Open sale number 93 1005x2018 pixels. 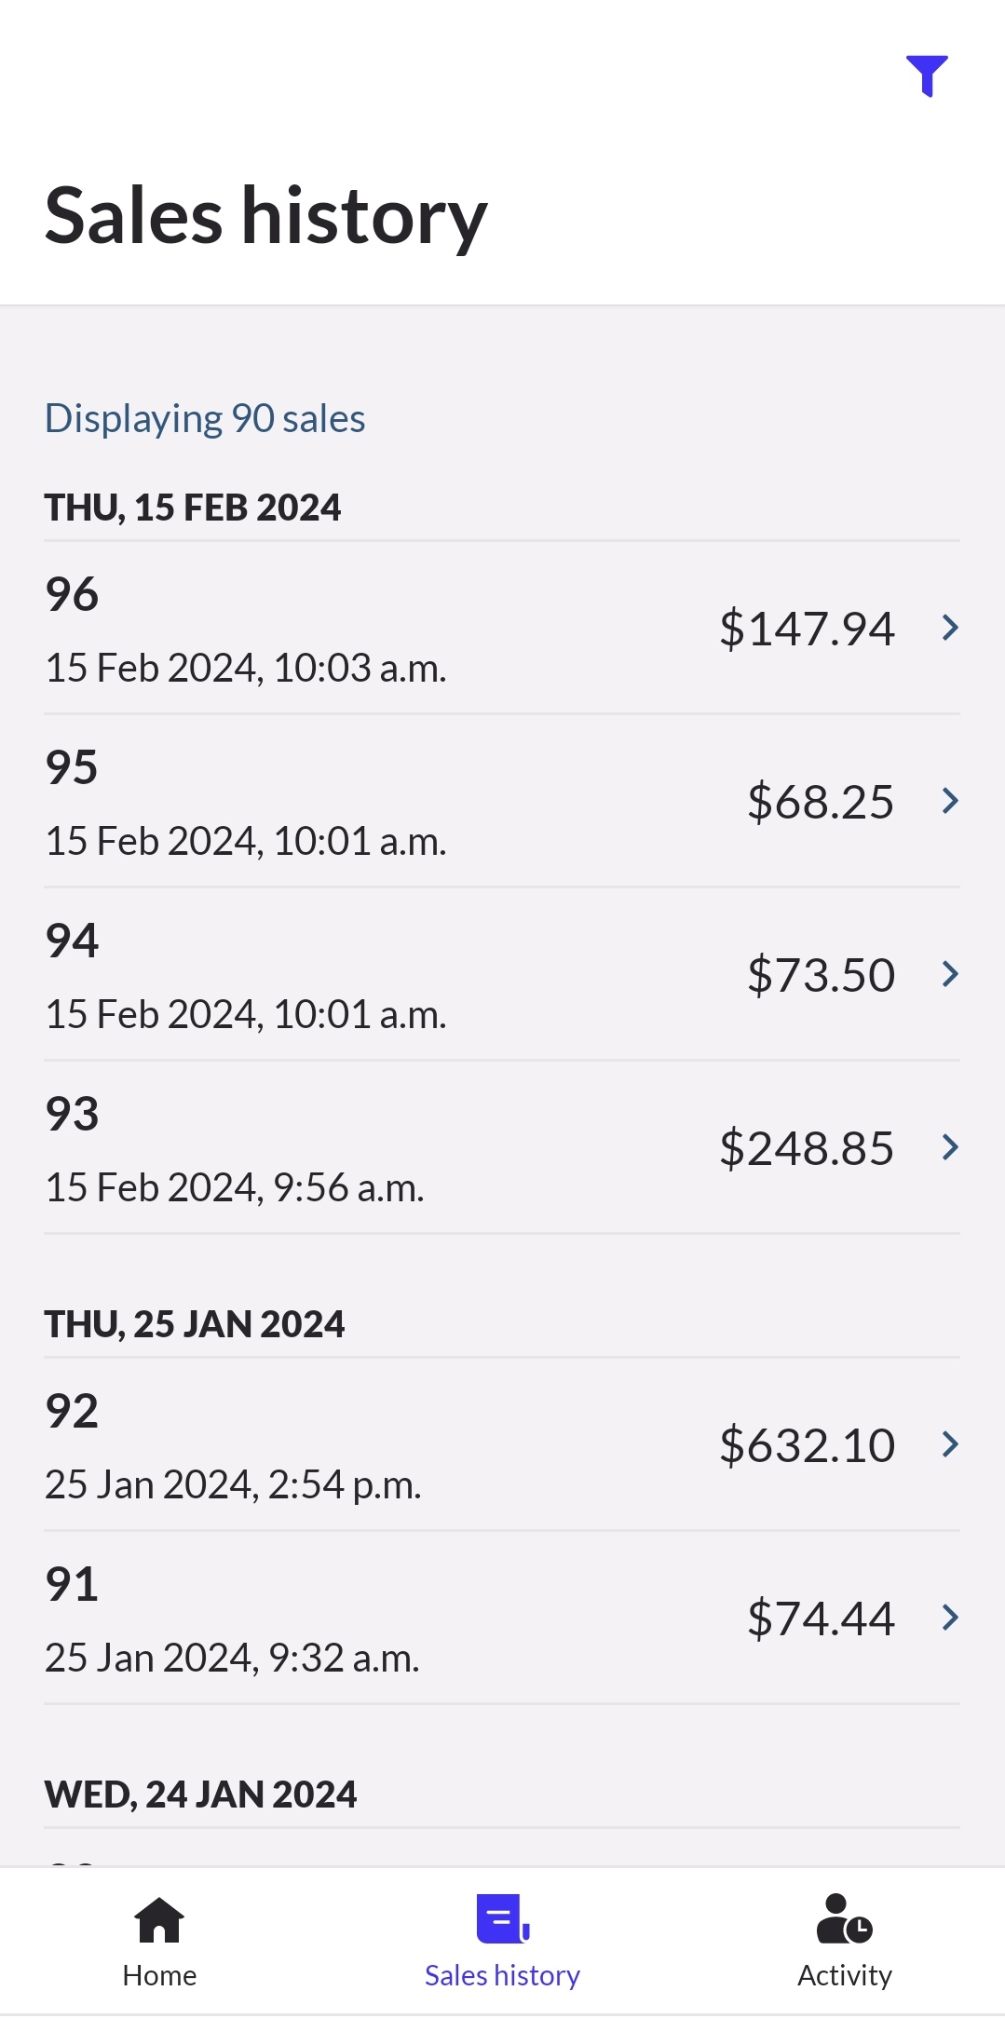click(x=73, y=1114)
